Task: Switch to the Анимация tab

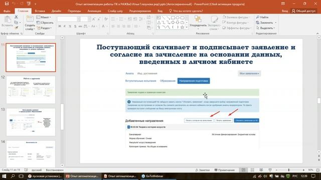Action: 94,11
